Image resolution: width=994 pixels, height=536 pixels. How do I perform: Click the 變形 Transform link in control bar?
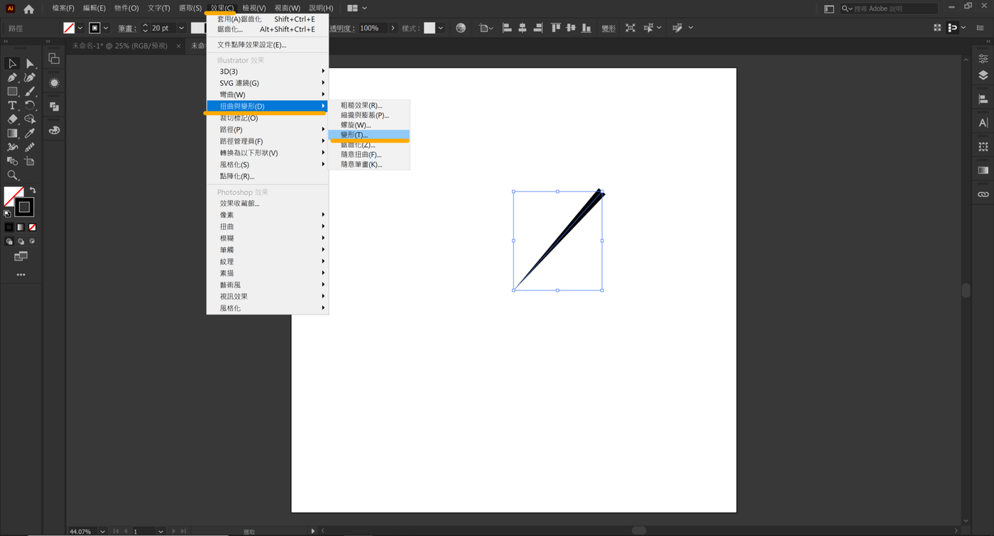point(608,28)
